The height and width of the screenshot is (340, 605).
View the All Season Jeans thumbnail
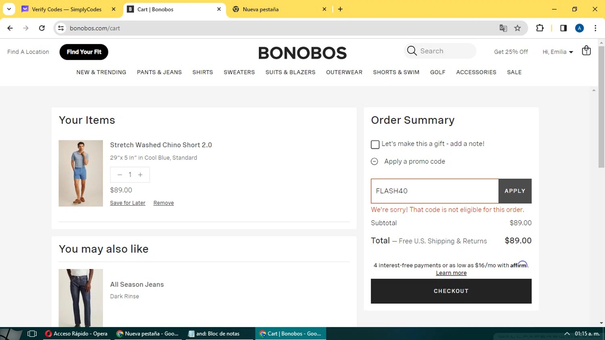pyautogui.click(x=81, y=298)
